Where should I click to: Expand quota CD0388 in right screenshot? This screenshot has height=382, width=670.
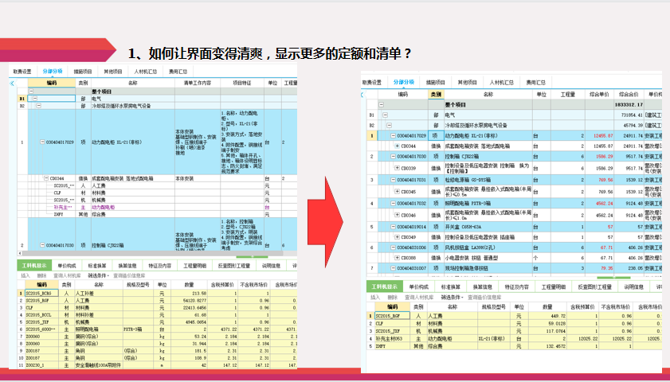coord(397,258)
